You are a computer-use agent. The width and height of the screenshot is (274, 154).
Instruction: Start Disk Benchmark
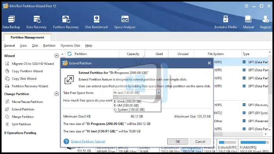point(97,22)
